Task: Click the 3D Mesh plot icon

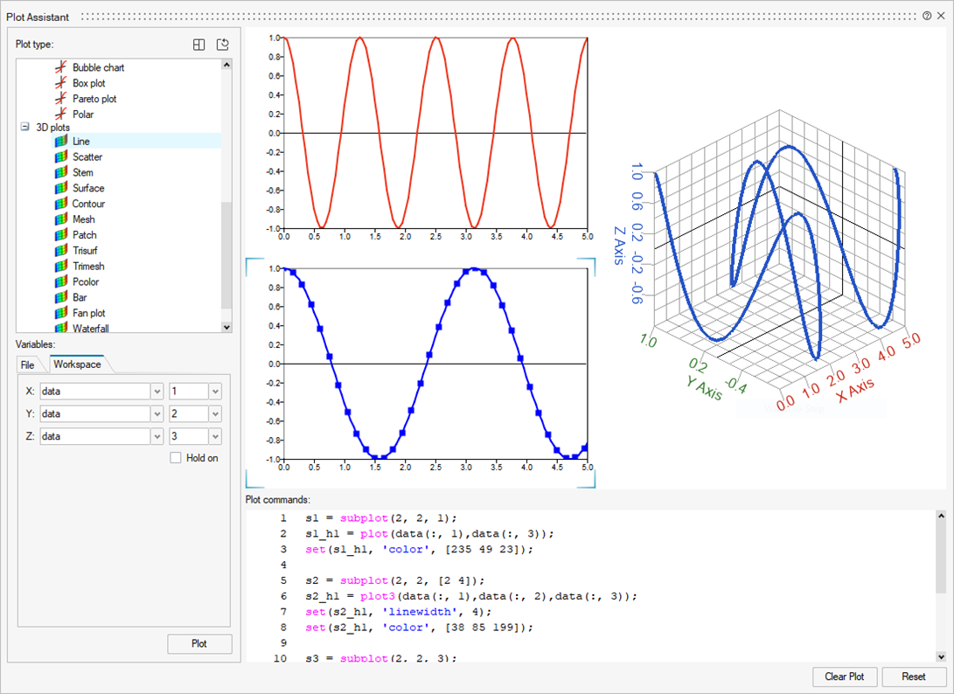Action: [60, 219]
